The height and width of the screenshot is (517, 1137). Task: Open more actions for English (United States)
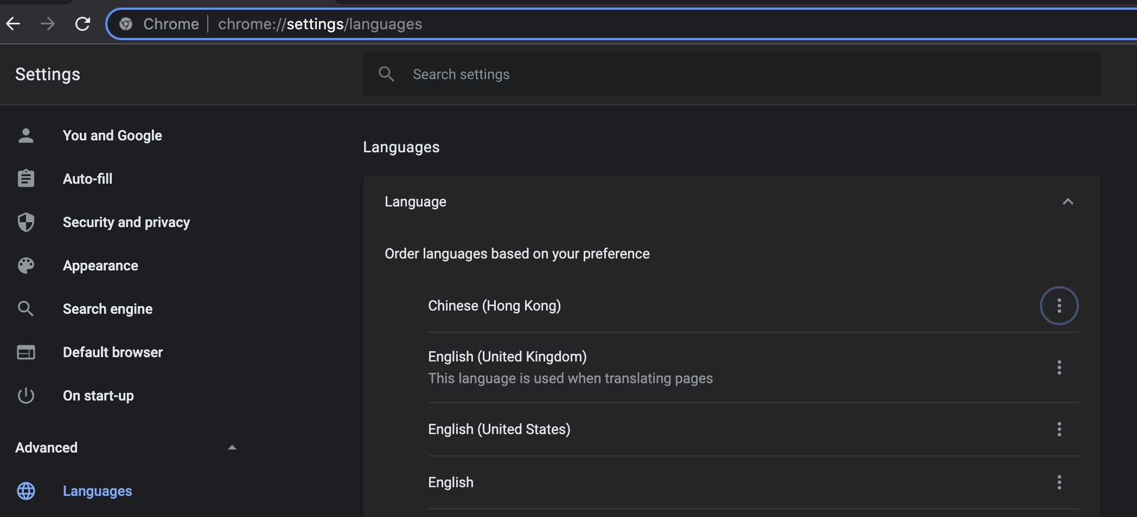(1059, 429)
